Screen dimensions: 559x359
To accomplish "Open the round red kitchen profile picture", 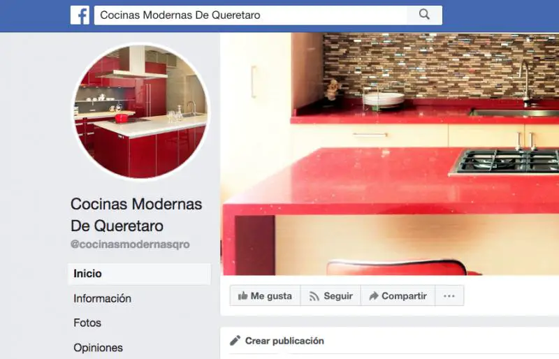I will (140, 111).
